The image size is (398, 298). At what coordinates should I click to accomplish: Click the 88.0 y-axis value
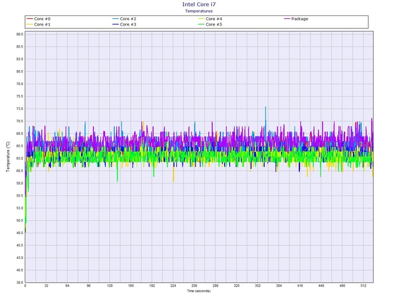click(20, 34)
